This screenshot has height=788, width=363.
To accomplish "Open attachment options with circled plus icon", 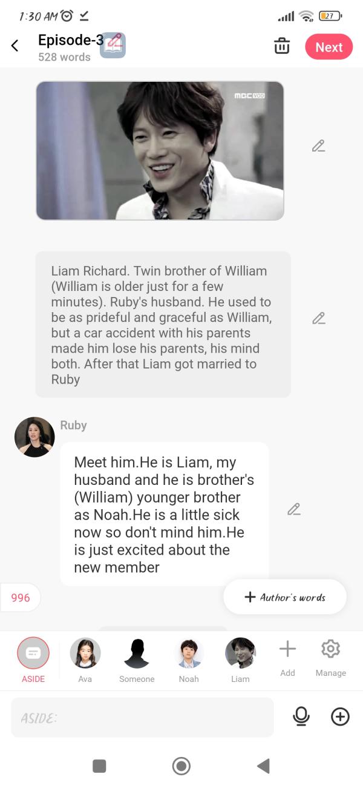I will tap(340, 716).
